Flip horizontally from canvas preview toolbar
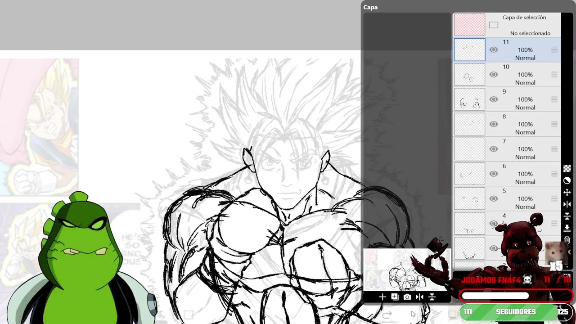 [419, 297]
